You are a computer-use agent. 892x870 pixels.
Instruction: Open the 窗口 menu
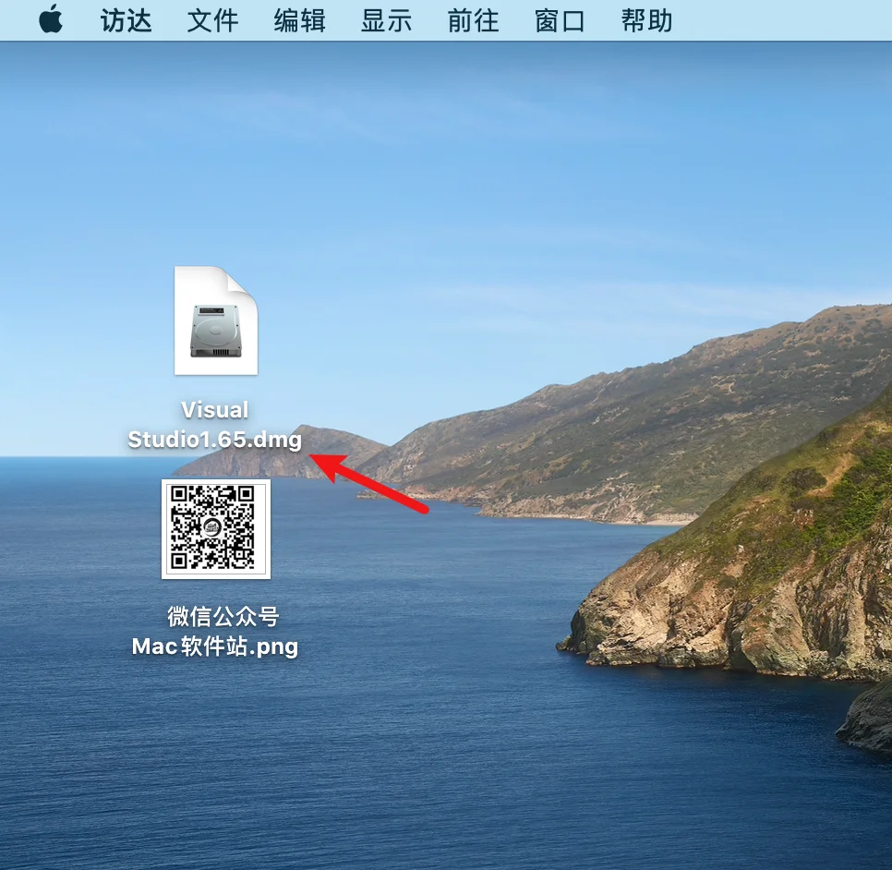point(560,21)
